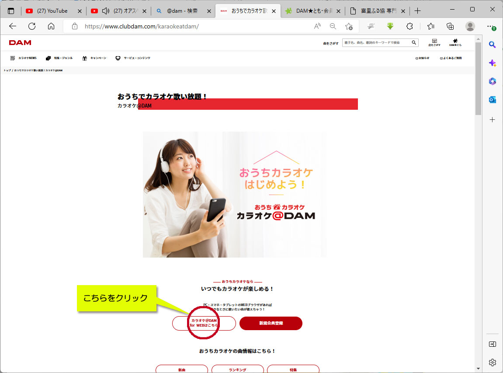The height and width of the screenshot is (373, 503).
Task: Click scrollbar down arrow
Action: (478, 369)
